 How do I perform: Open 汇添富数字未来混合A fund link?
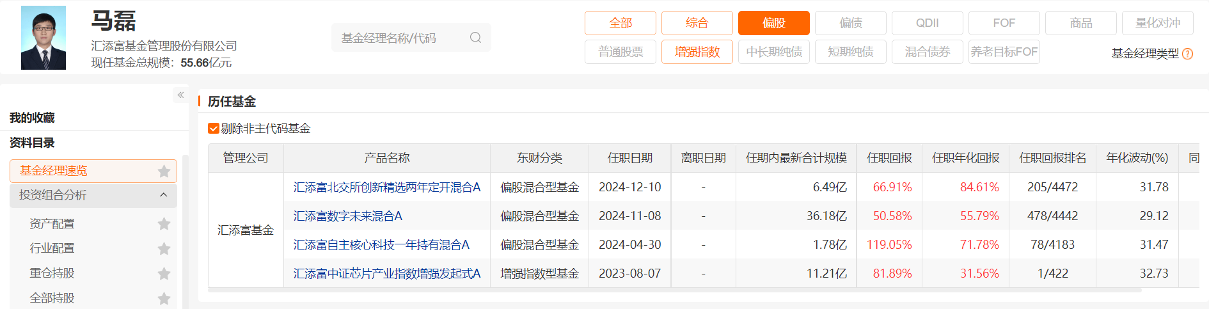347,216
